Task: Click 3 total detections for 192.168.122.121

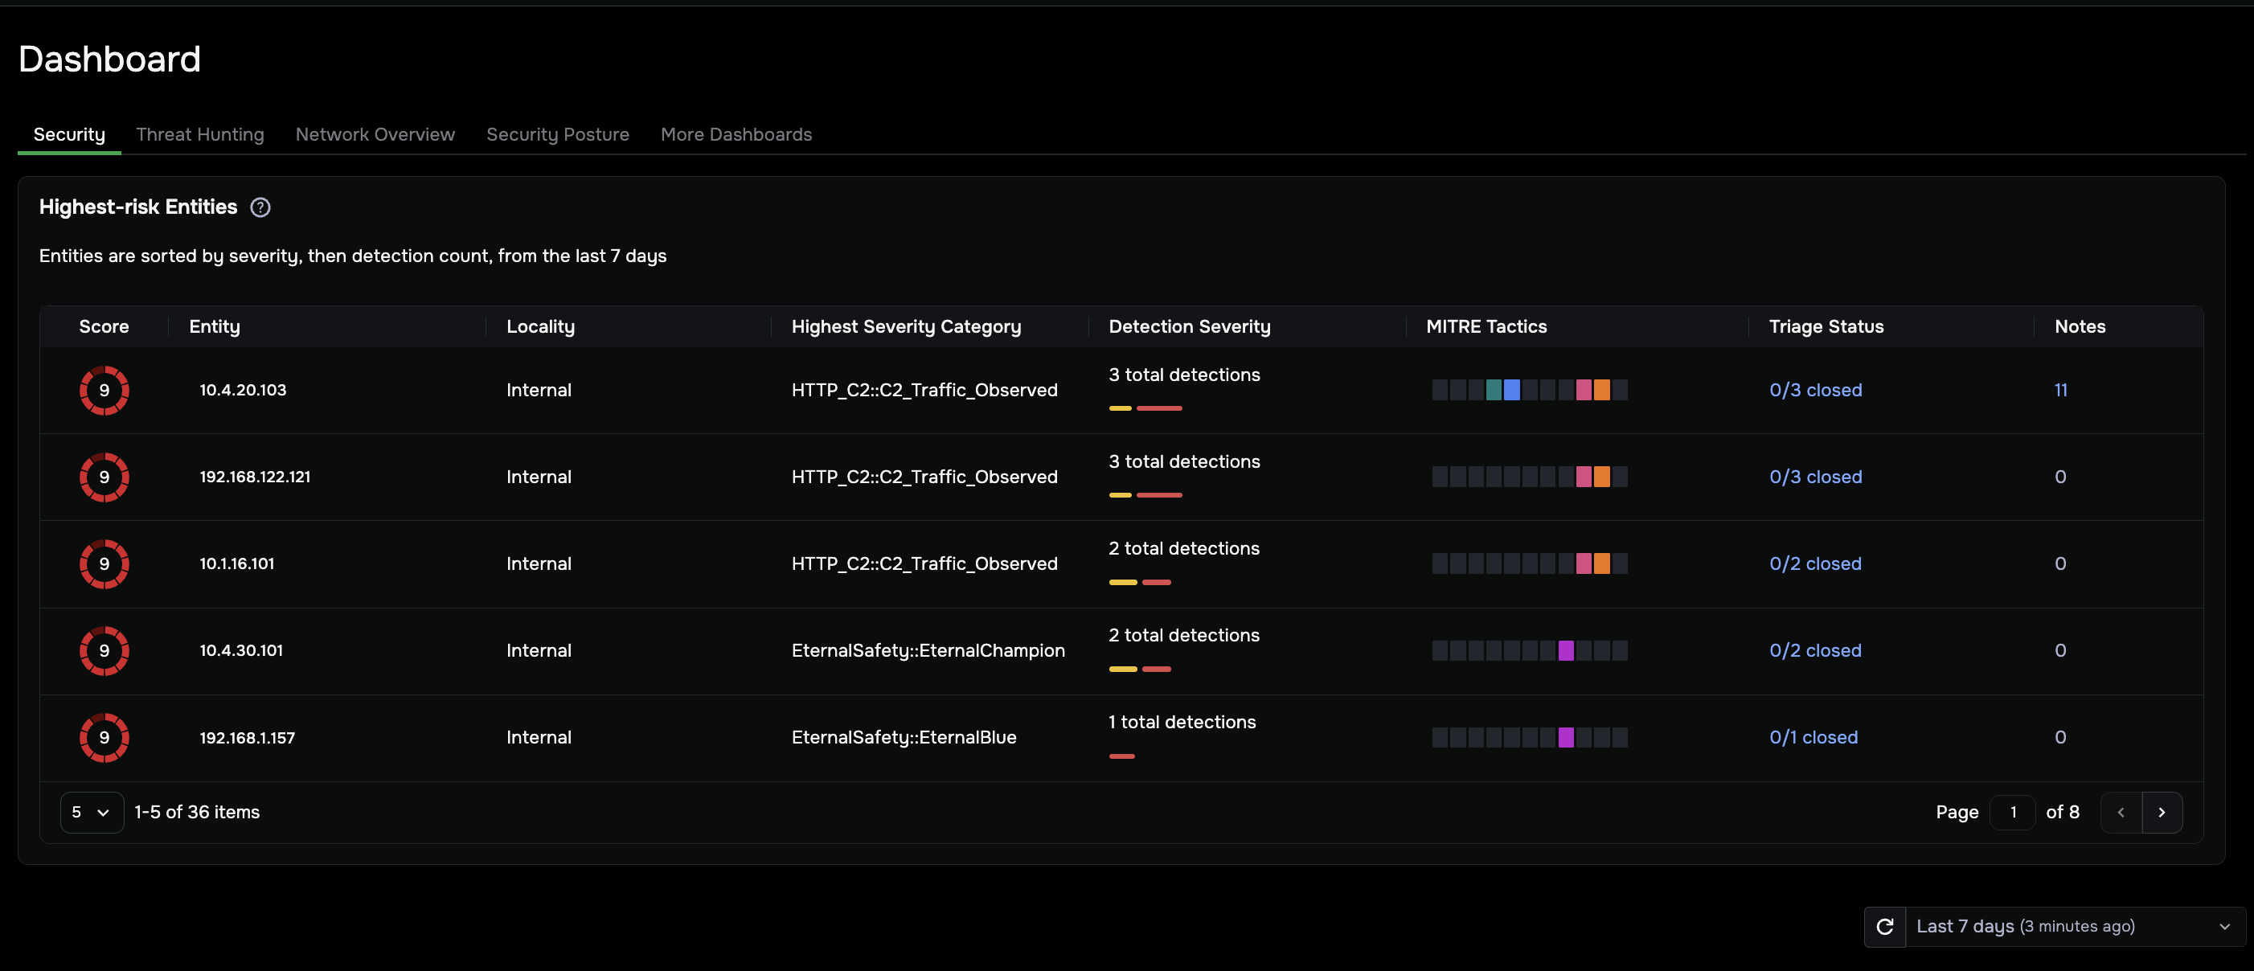Action: pos(1184,462)
